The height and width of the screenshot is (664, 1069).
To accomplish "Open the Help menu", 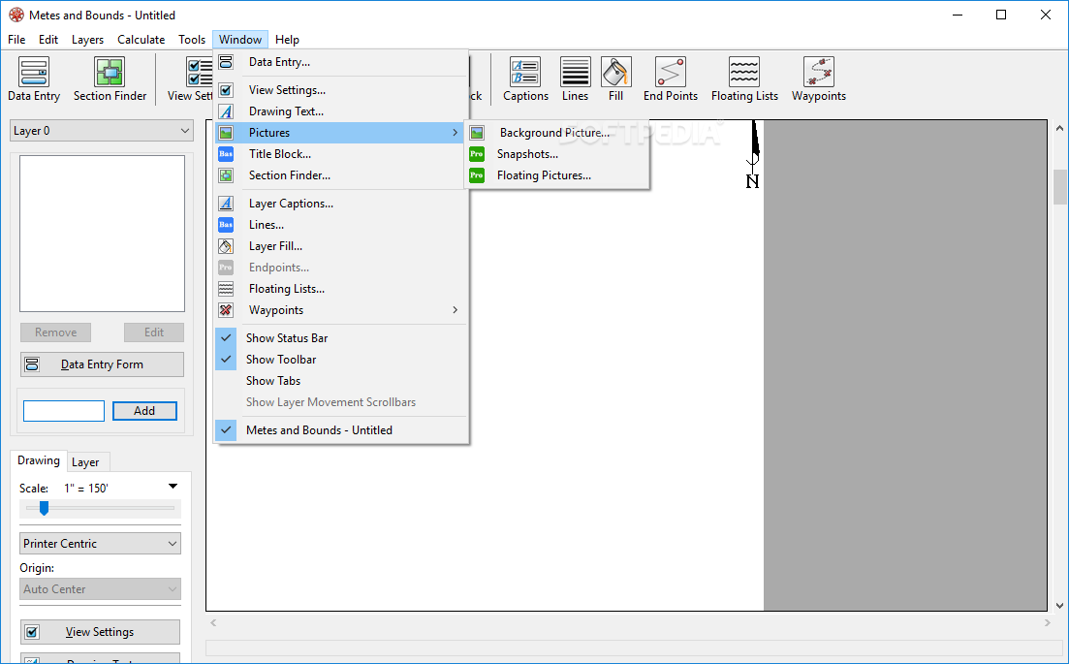I will click(x=287, y=40).
